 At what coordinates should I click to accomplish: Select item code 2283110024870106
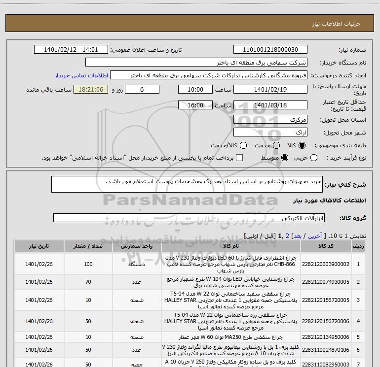326,350
